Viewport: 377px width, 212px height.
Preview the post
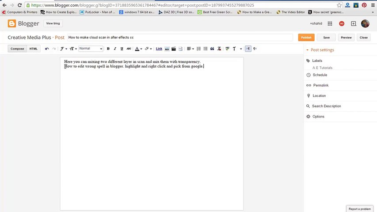click(346, 38)
